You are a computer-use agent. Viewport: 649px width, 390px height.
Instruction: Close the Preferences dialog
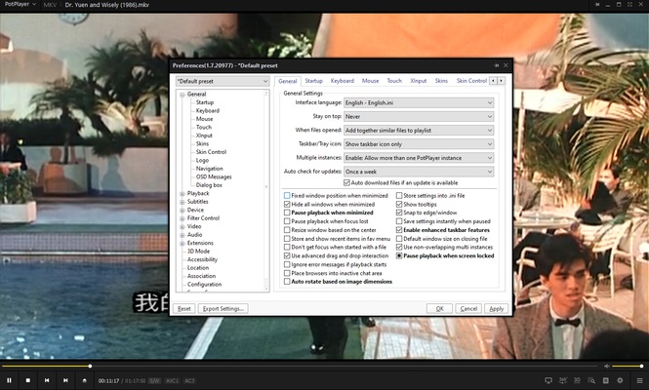506,65
